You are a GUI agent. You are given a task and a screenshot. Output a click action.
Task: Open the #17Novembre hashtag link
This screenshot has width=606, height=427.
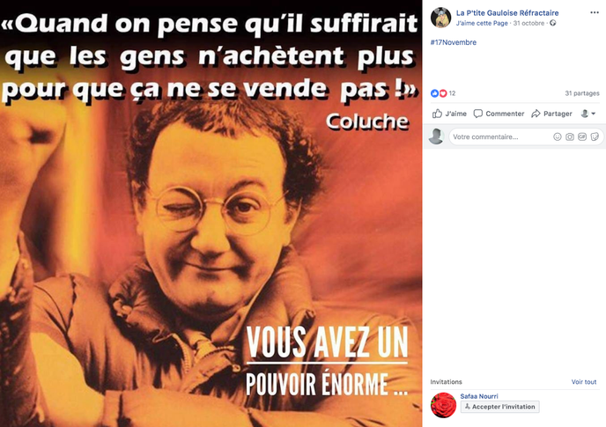tap(454, 42)
